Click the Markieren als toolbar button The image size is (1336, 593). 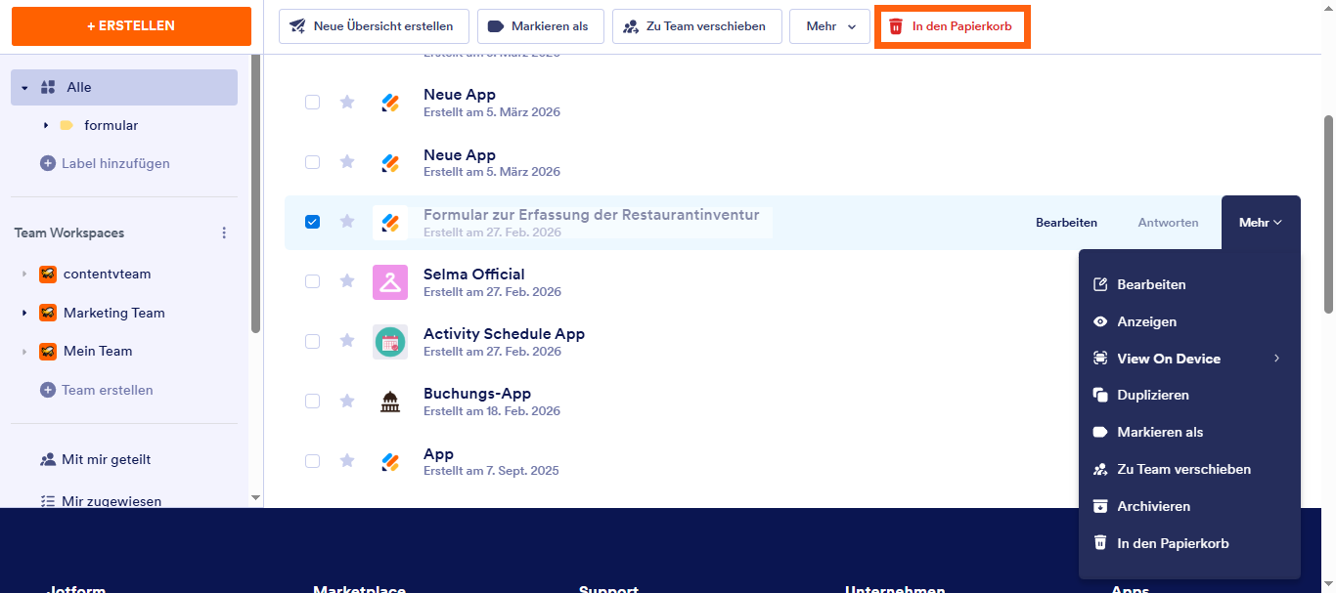540,26
